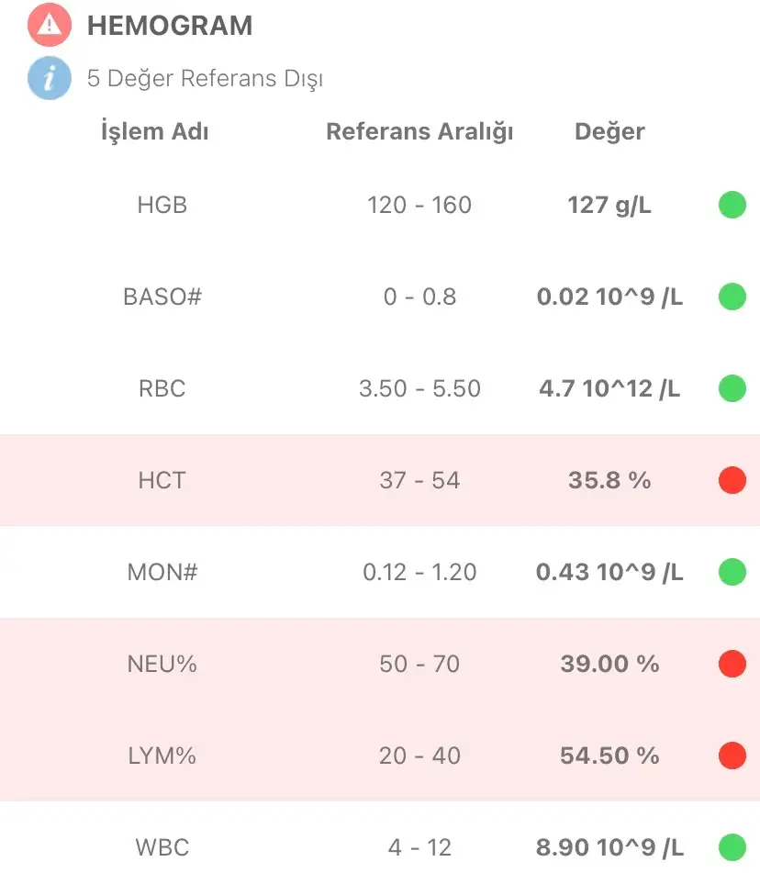This screenshot has width=760, height=873.
Task: Tap the WBC test name
Action: 162,846
